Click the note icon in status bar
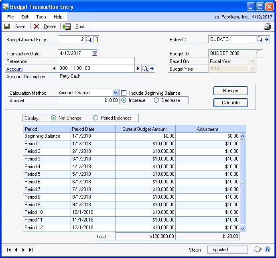Viewport: 276px width, 258px height. pos(258,249)
